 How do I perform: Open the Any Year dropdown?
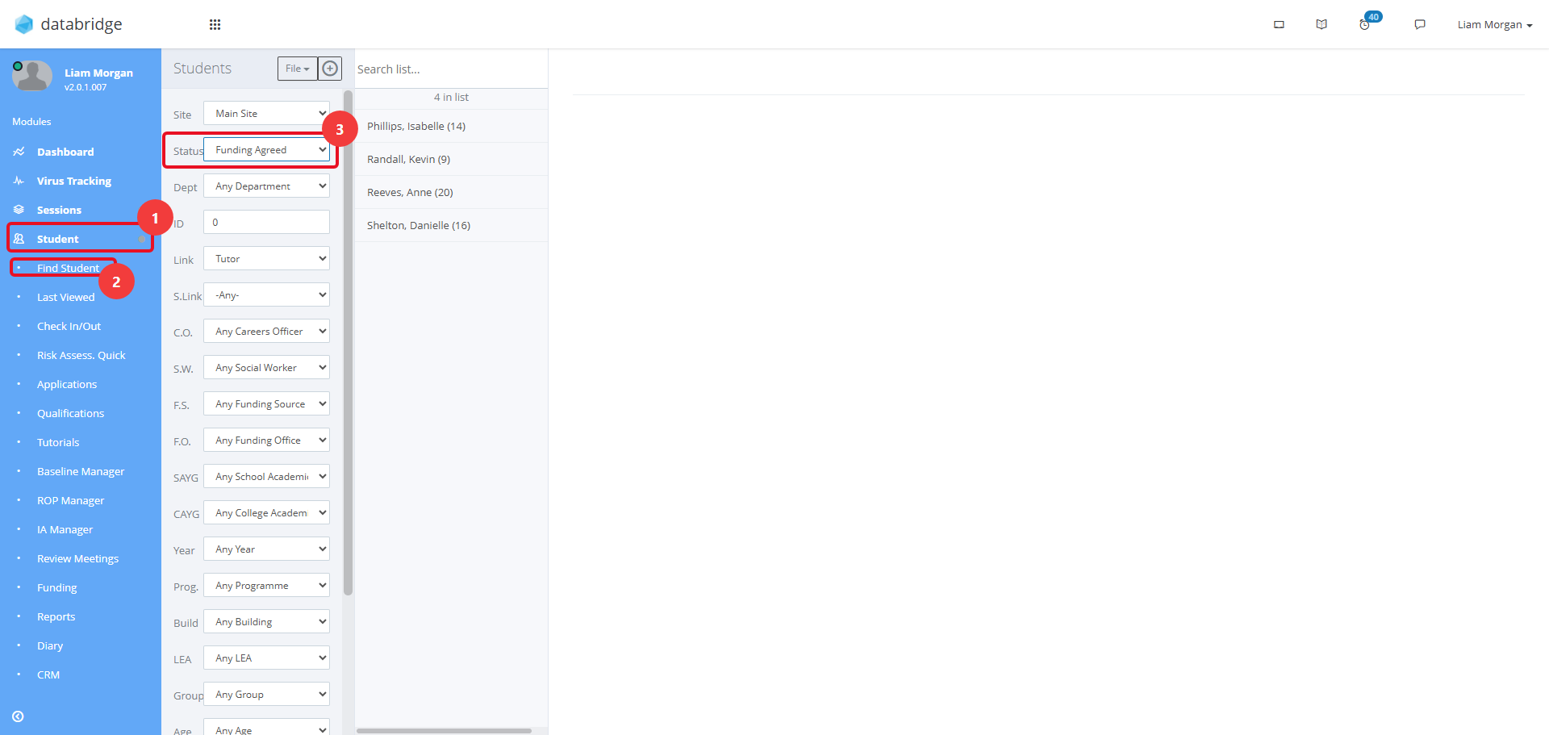click(266, 549)
